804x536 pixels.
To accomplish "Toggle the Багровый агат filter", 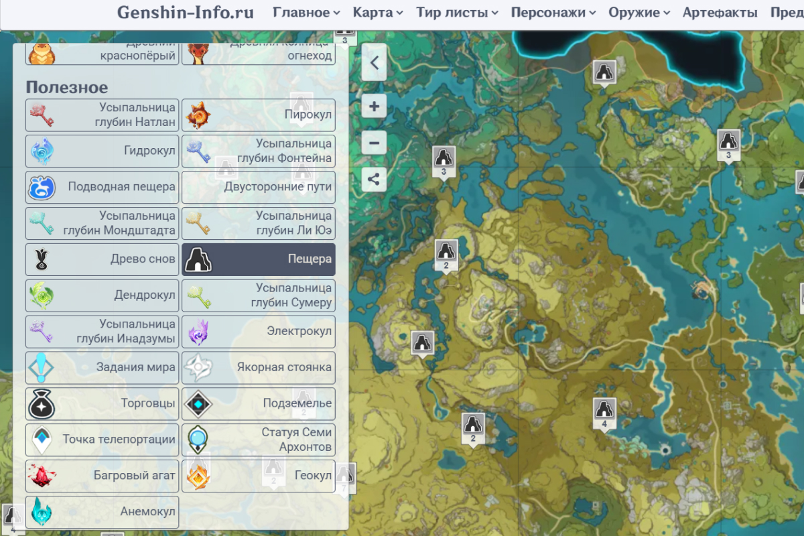I will click(103, 476).
